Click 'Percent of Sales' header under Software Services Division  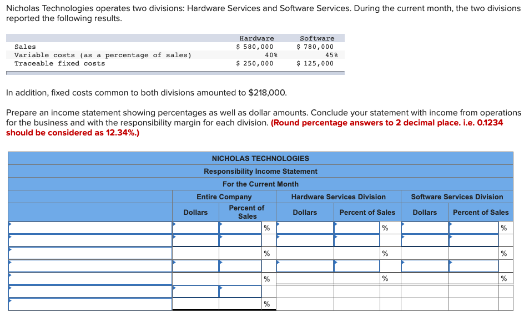pos(481,212)
